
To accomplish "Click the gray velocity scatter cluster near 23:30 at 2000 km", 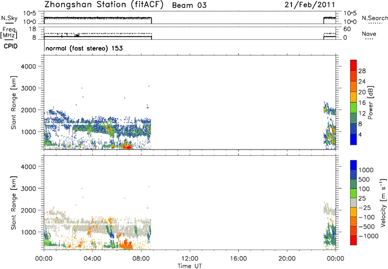I will [329, 210].
